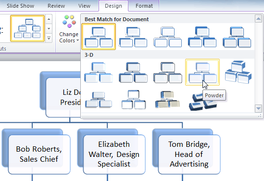264x181 pixels.
Task: Choose the first Best Match style thumbnail
Action: pos(99,37)
